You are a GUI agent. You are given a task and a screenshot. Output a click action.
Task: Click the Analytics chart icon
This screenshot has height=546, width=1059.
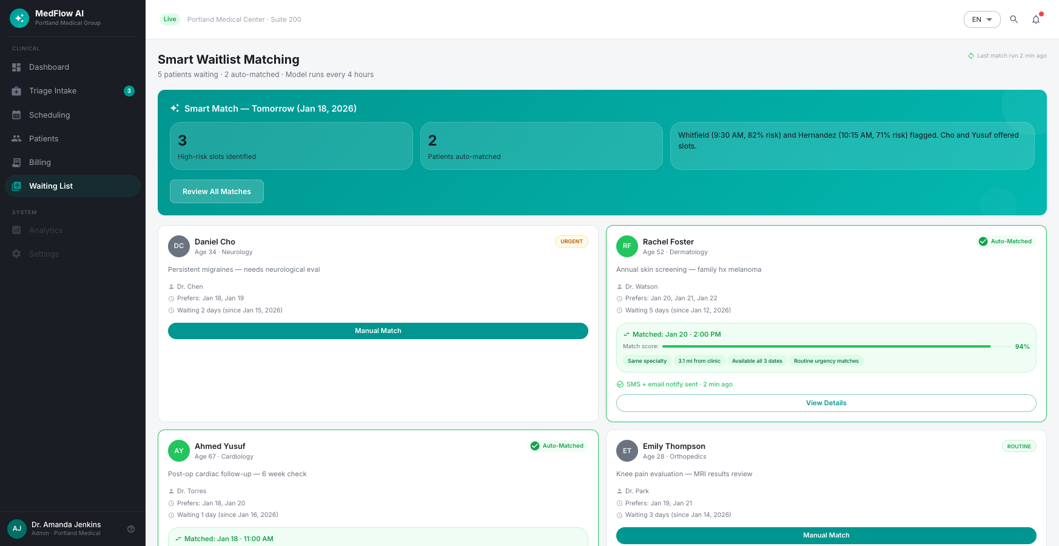[x=16, y=230]
